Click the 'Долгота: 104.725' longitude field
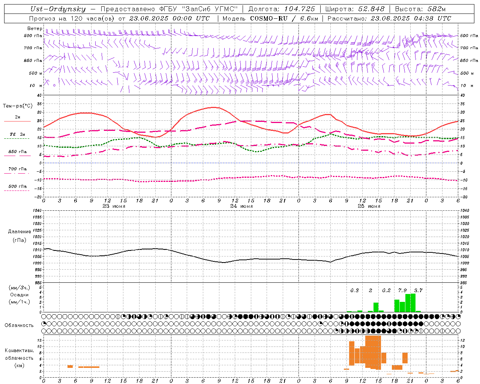The image size is (480, 384). 282,9
